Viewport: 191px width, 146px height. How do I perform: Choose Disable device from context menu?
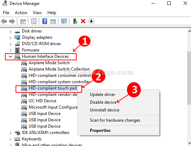point(103,102)
